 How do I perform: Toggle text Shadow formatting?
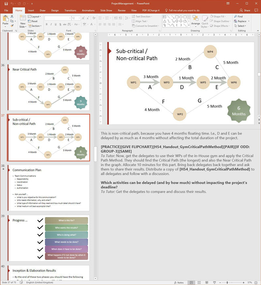[x=60, y=24]
